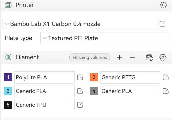This screenshot has width=172, height=120.
Task: Edit filament 4 Generic PLA preset
Action: coord(166,91)
